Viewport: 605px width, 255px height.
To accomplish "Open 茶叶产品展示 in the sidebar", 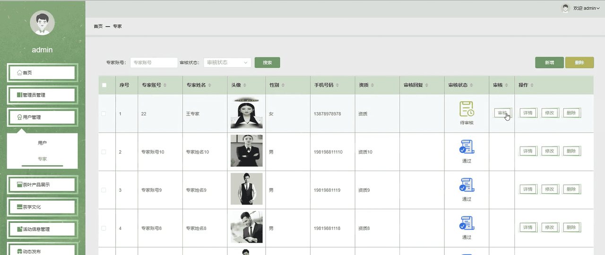I will coord(42,185).
